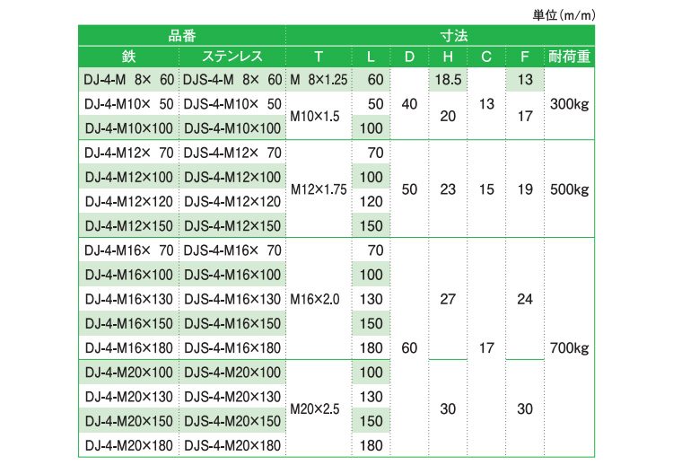
Task: Click the 耐荷重 column header
Action: click(x=569, y=57)
